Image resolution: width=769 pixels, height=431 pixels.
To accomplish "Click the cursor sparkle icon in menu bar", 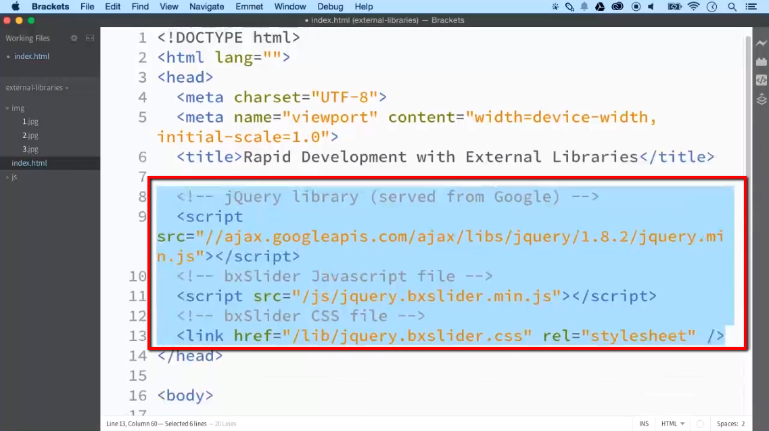I will (555, 6).
